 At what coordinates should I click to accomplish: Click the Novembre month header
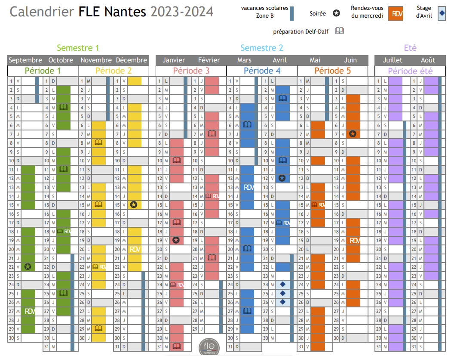tap(96, 60)
